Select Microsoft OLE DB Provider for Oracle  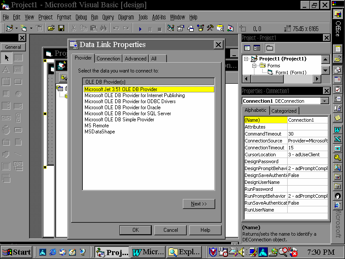(122, 107)
